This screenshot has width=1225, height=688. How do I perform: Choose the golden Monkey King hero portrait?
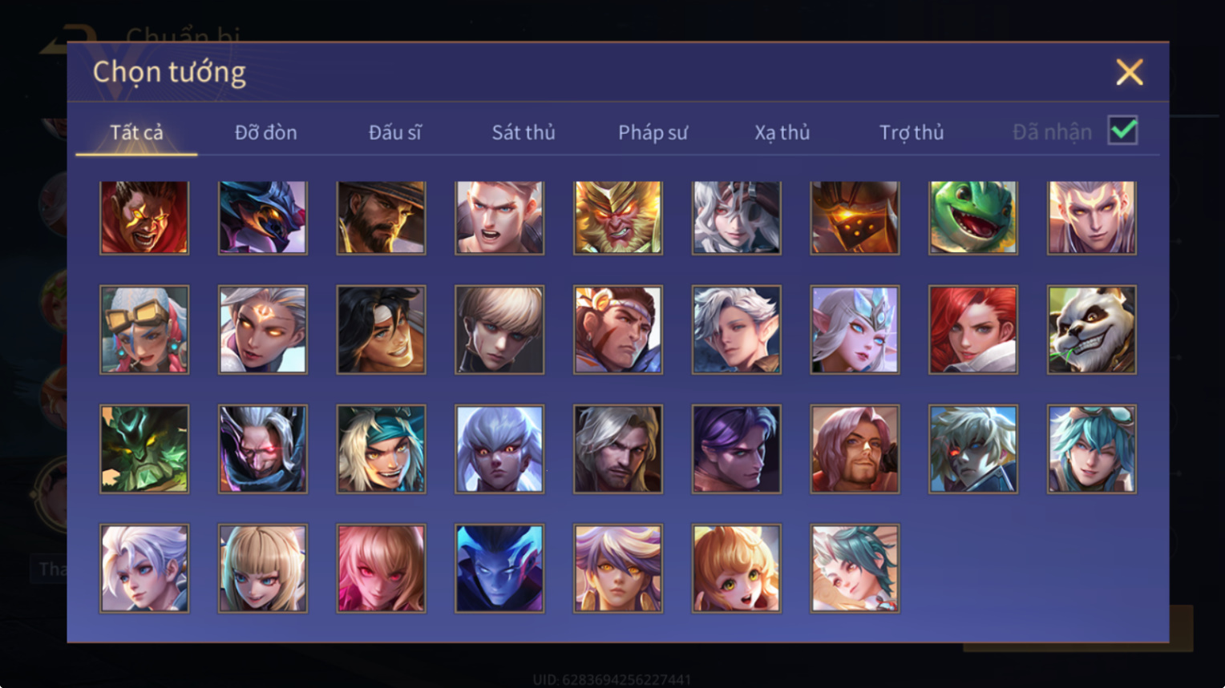pos(617,217)
